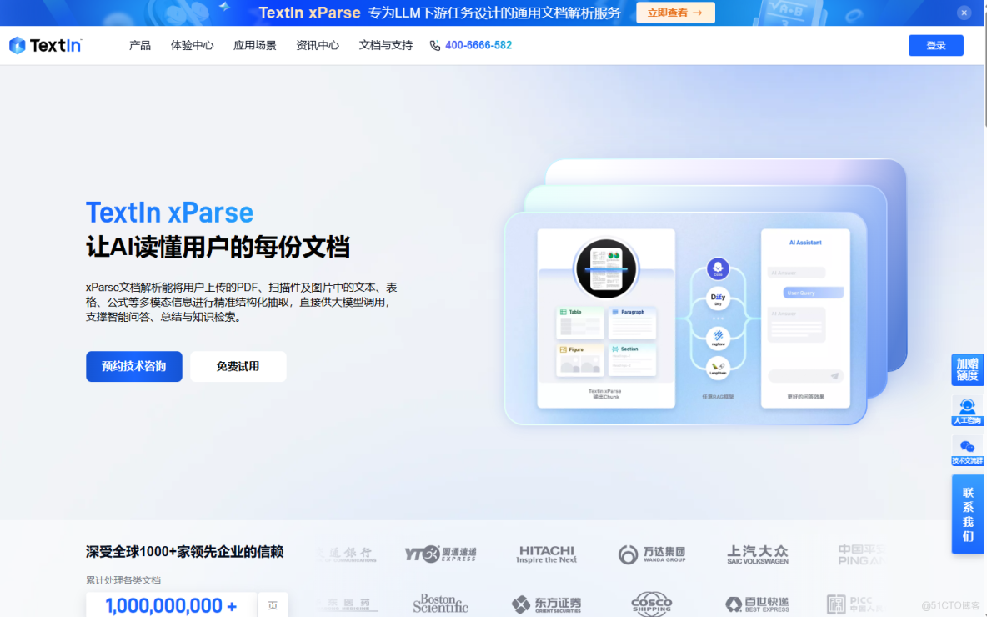Switch to 体验中心 in the navigation bar
The width and height of the screenshot is (987, 617).
192,45
